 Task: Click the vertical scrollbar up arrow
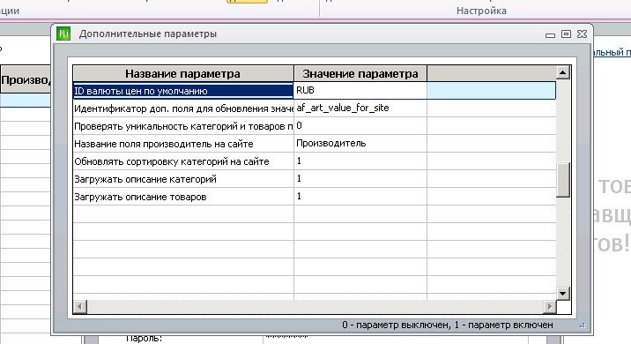click(x=562, y=72)
